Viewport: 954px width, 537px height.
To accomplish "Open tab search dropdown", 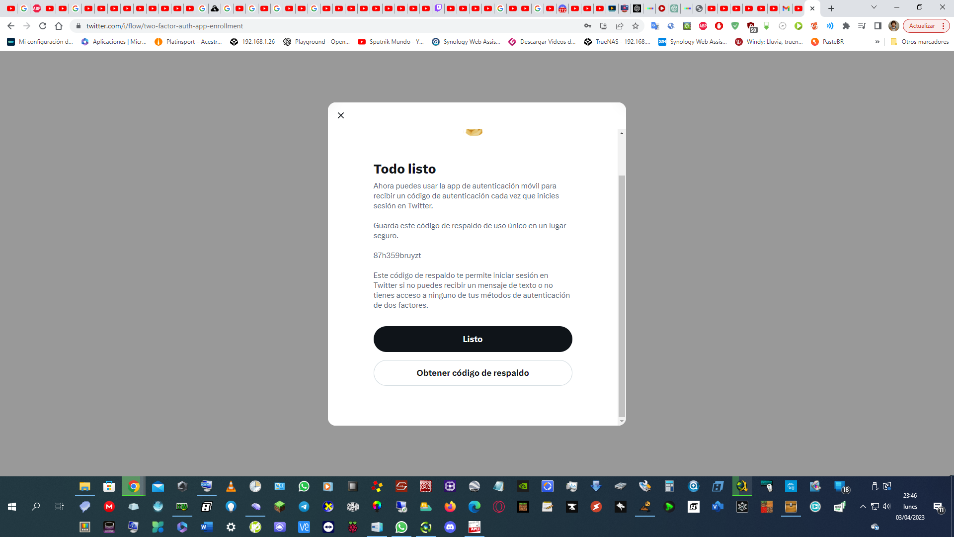I will click(x=874, y=7).
